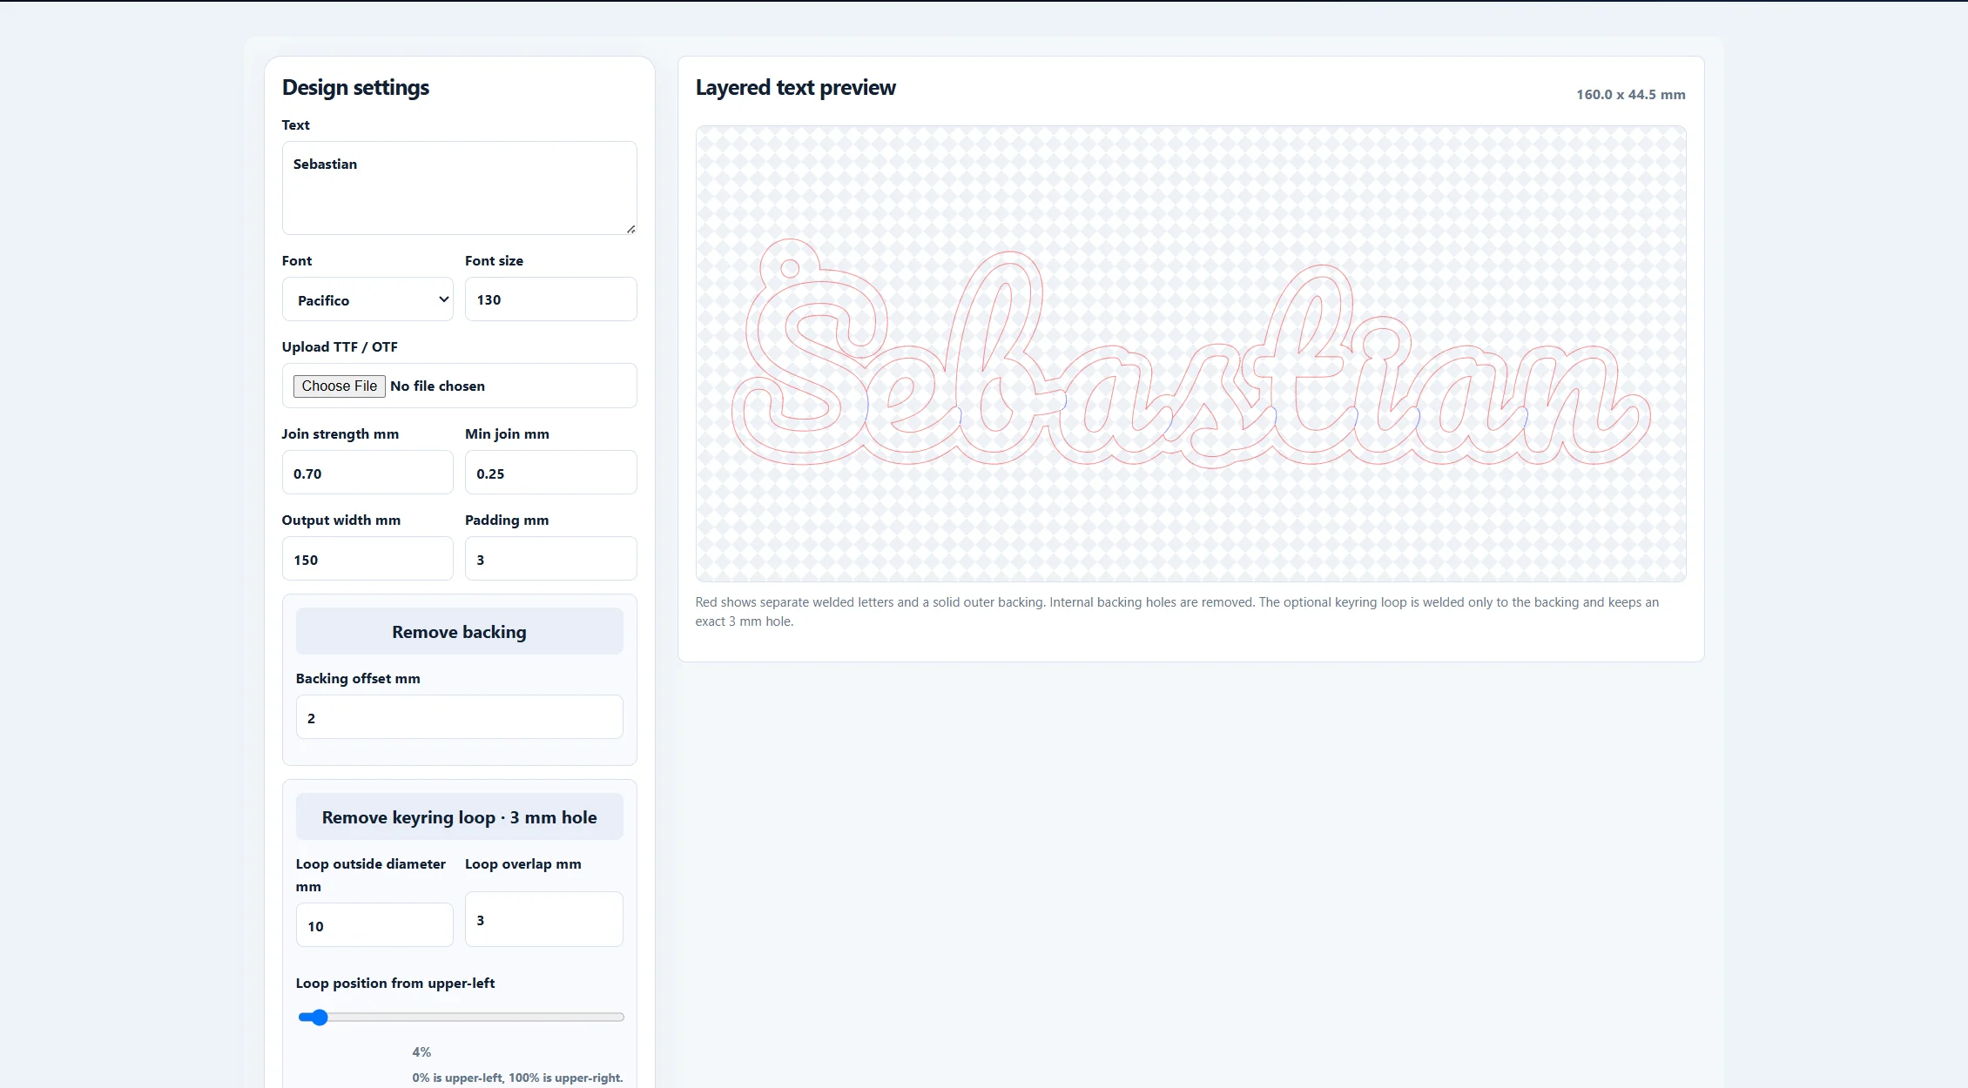Click the Text area containing Sebastian
1968x1088 pixels.
tap(459, 188)
